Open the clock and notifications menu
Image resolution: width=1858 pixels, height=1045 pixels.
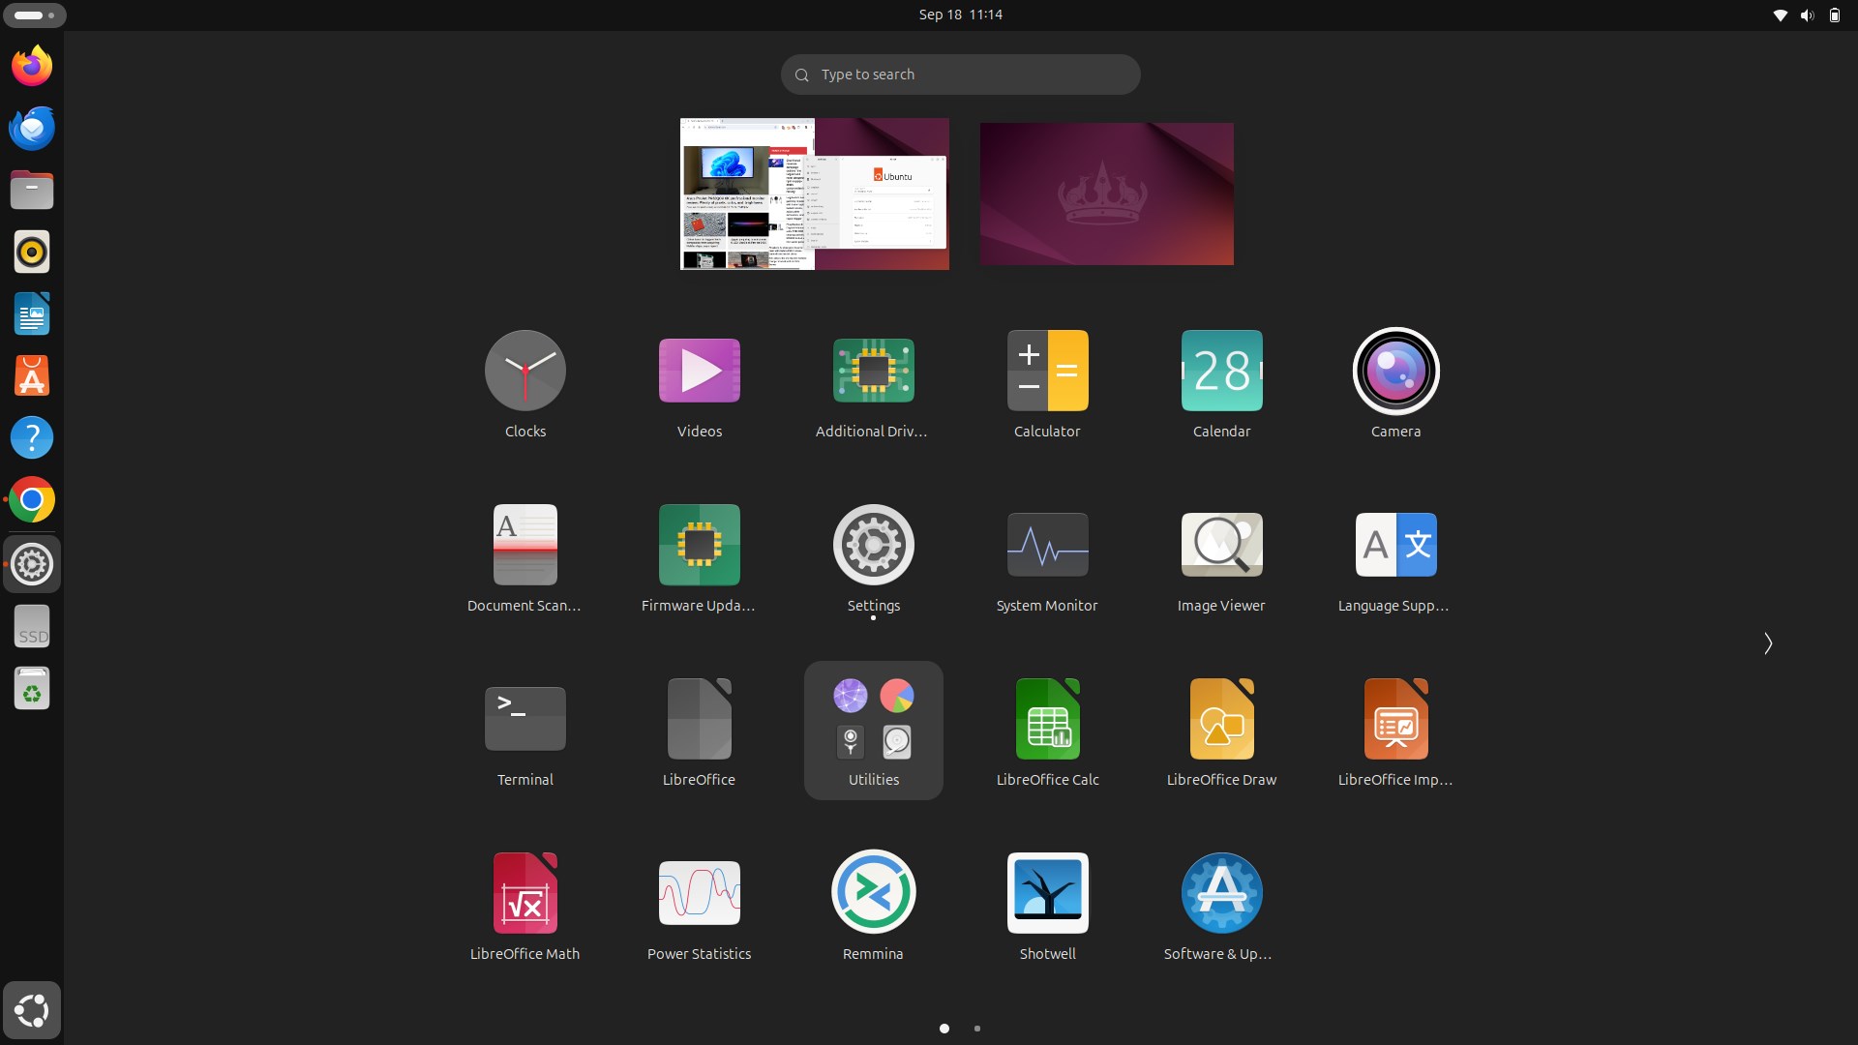point(960,15)
